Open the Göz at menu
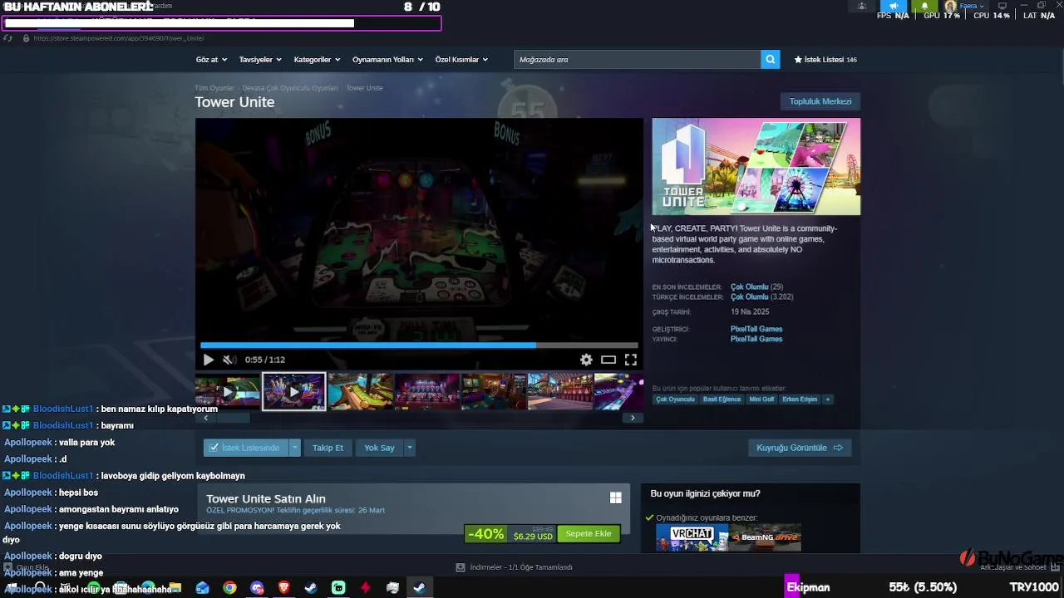This screenshot has height=598, width=1064. pos(211,60)
